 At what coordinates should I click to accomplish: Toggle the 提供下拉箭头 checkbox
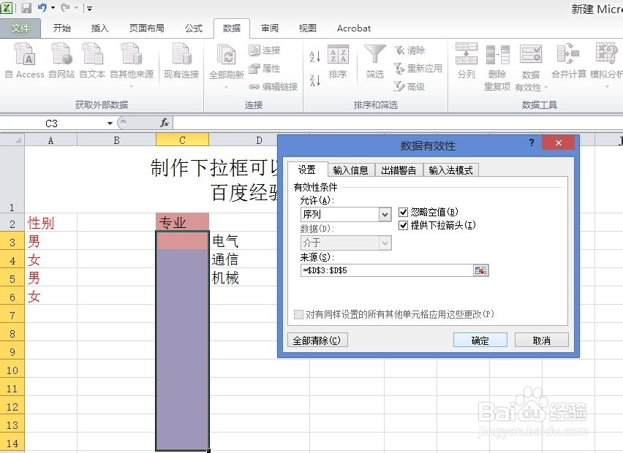404,226
